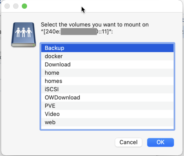This screenshot has height=156, width=184.
Task: Confirm with the OK button
Action: point(160,142)
